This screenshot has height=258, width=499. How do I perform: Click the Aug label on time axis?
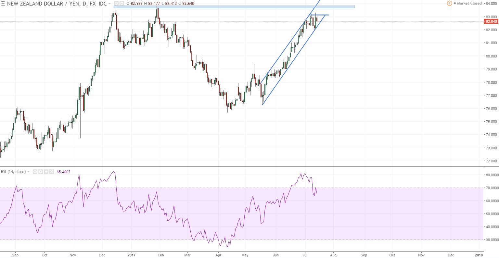333,255
